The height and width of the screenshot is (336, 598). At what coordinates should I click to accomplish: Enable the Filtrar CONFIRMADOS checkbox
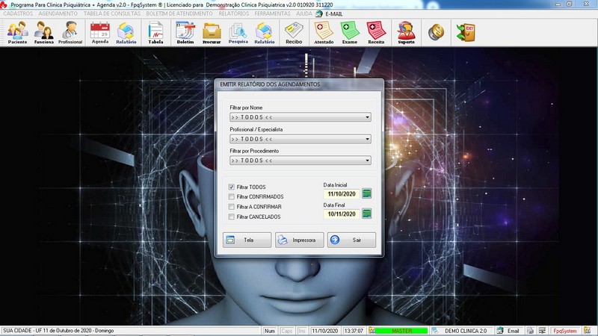tap(232, 196)
